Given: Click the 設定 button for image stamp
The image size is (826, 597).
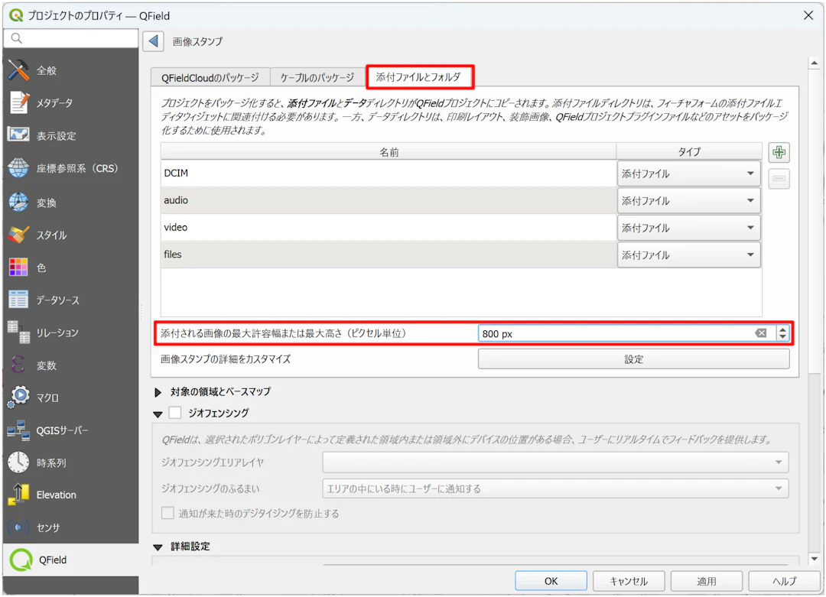Looking at the screenshot, I should [633, 359].
